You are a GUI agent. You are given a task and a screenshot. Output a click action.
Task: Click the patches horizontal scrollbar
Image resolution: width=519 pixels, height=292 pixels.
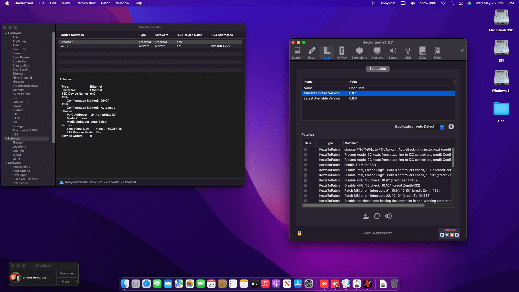pyautogui.click(x=364, y=205)
